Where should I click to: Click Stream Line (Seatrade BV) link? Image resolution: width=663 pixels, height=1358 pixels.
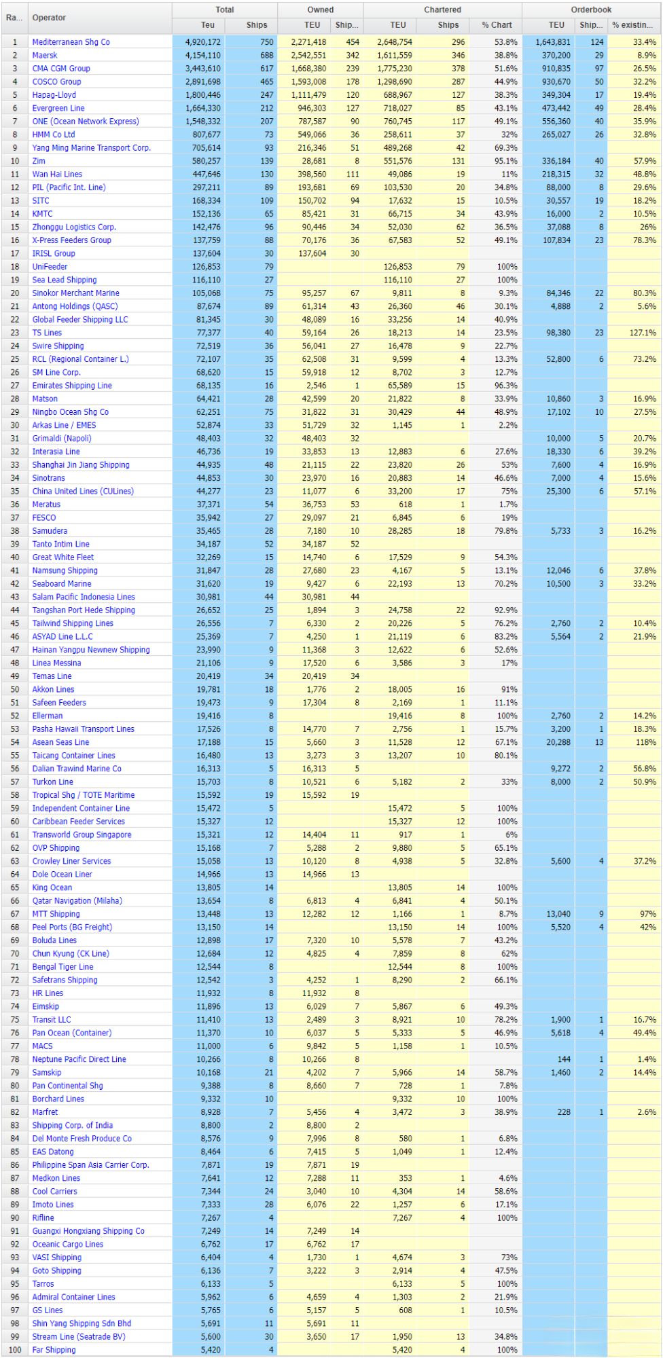point(79,1337)
